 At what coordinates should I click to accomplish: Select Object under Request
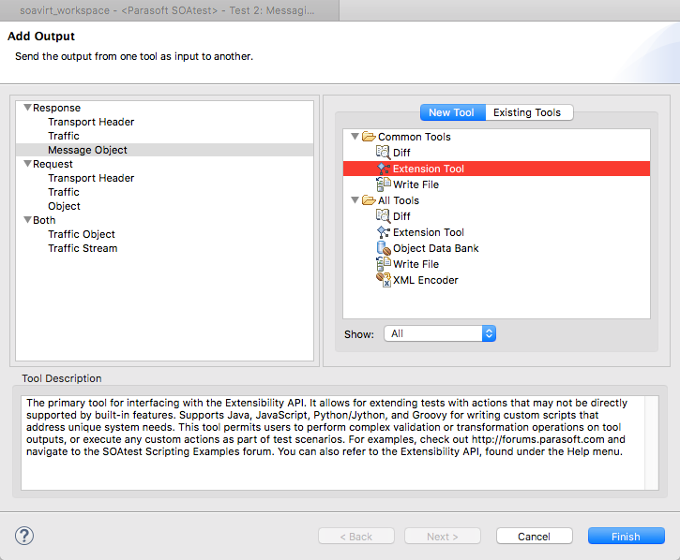click(64, 206)
